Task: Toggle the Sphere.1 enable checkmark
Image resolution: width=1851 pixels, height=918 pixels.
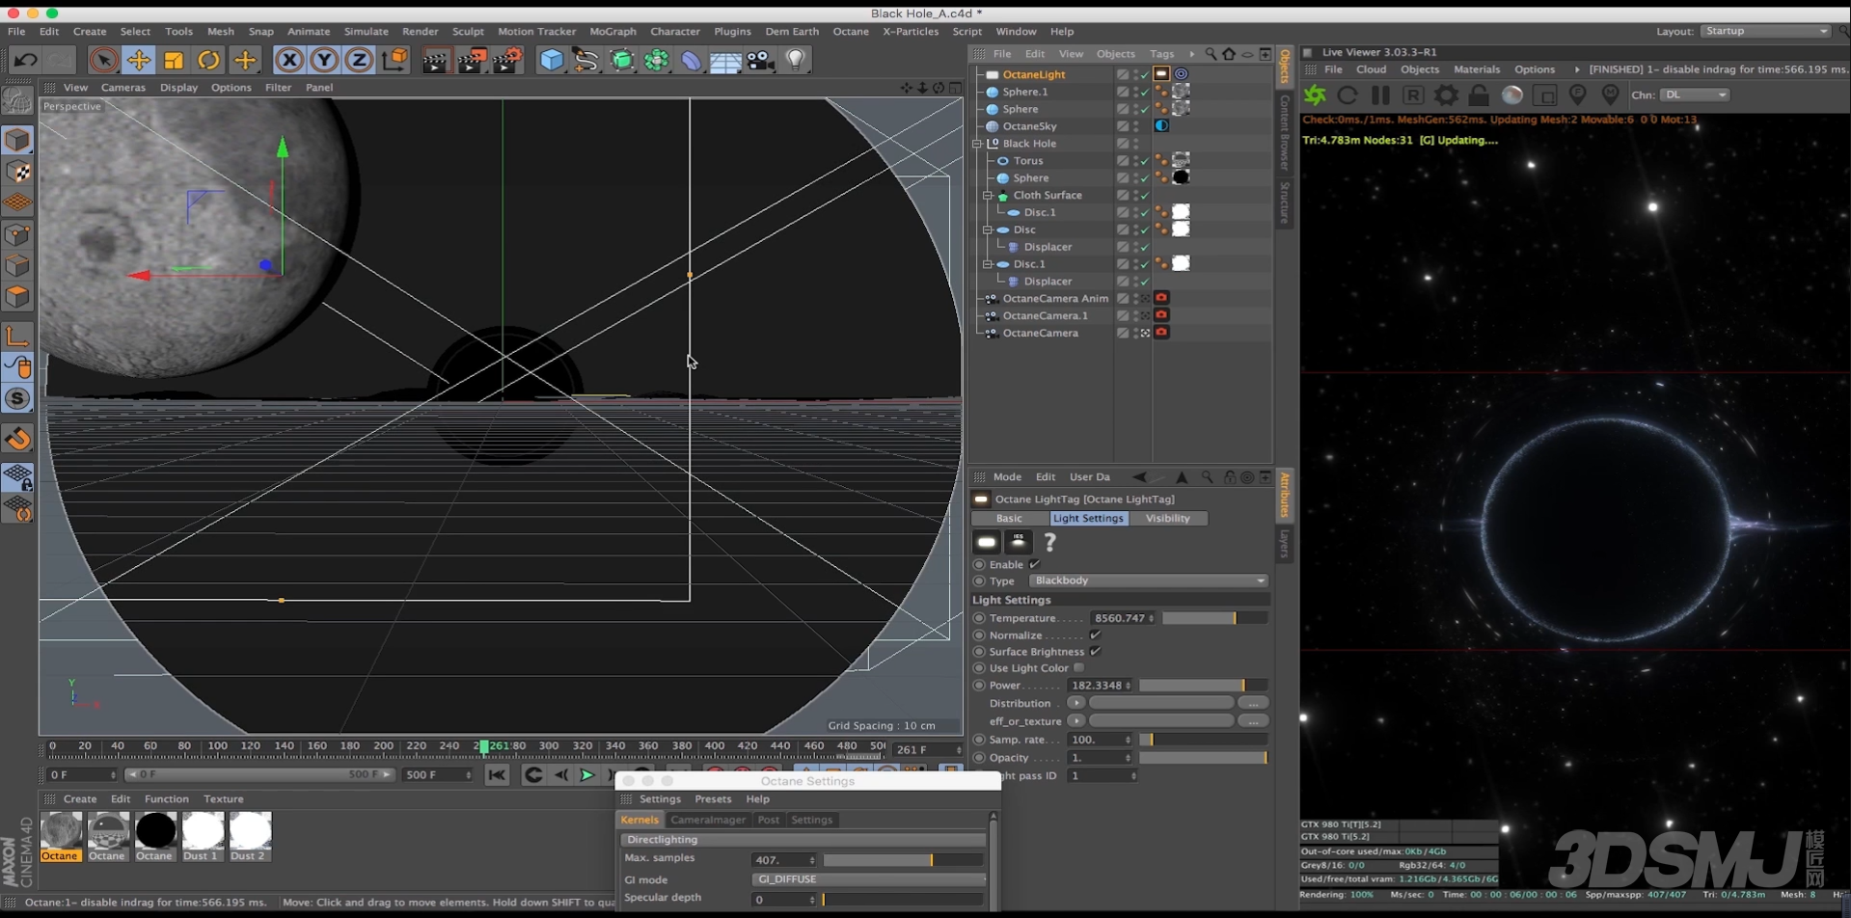Action: (1145, 93)
